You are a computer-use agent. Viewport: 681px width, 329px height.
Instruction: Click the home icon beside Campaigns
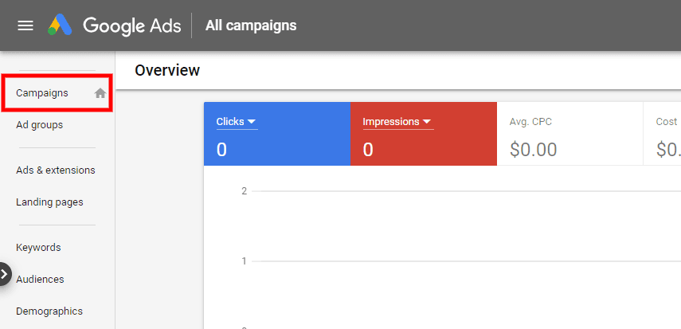(x=100, y=93)
